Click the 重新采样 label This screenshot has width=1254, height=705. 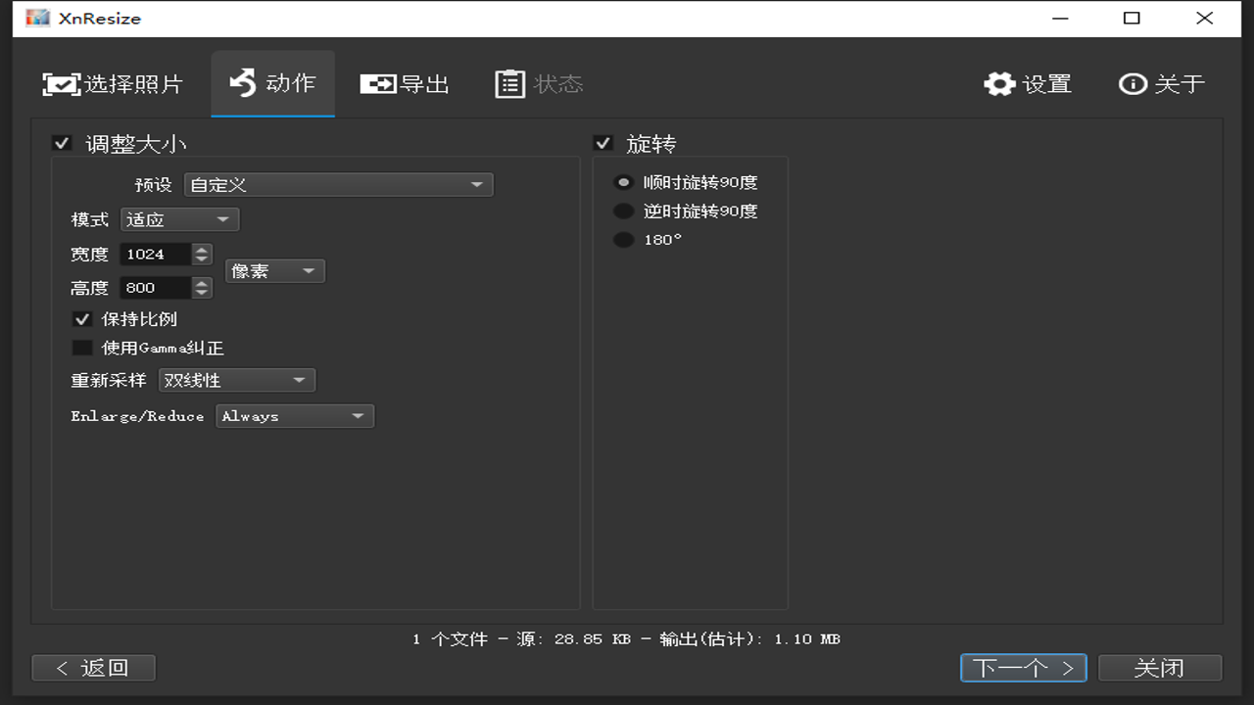click(x=109, y=380)
